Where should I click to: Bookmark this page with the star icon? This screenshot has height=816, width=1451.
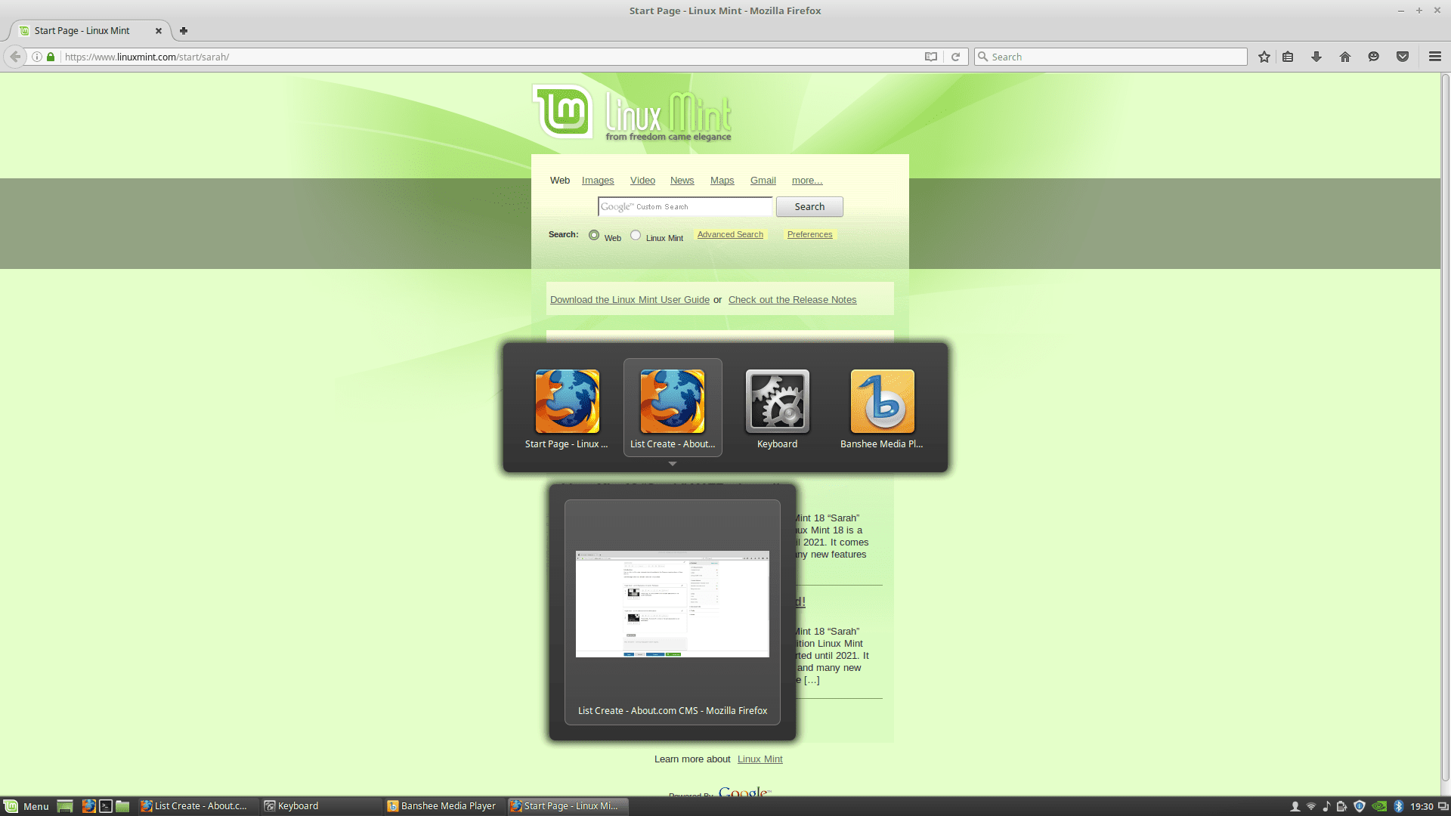[1264, 57]
